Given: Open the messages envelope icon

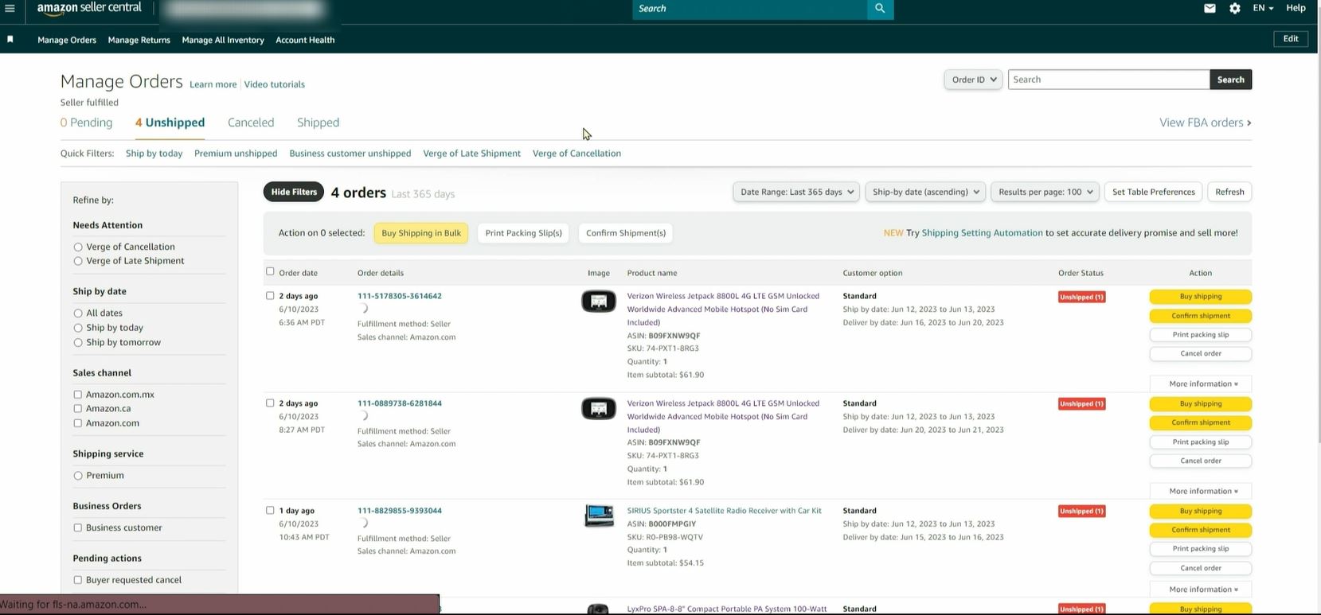Looking at the screenshot, I should click(1210, 8).
